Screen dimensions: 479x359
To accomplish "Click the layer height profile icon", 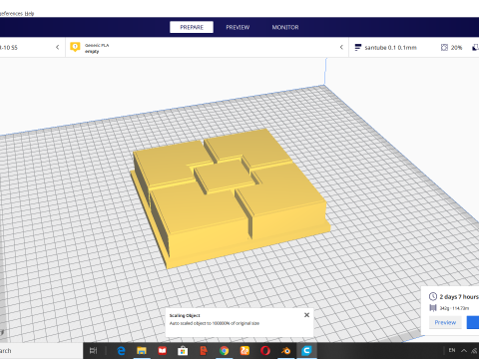I will click(x=358, y=48).
